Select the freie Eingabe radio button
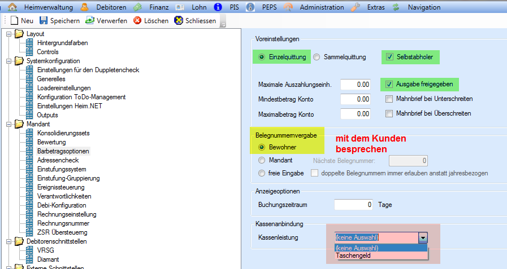 pyautogui.click(x=262, y=173)
